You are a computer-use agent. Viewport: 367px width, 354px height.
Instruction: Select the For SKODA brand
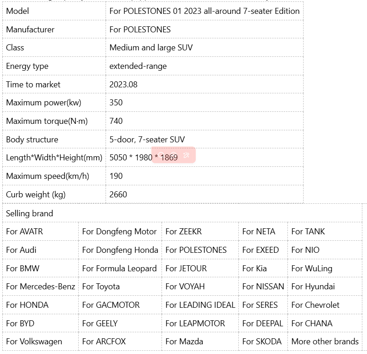click(262, 342)
